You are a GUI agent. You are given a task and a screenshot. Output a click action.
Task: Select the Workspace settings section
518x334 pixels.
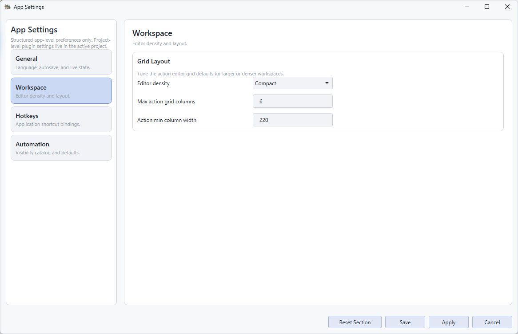coord(61,90)
